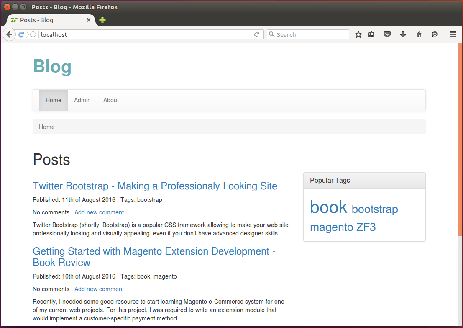Viewport: 463px width, 328px height.
Task: Click the browser back arrow button
Action: coord(9,35)
